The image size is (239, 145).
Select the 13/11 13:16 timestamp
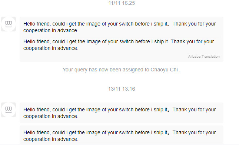[122, 89]
